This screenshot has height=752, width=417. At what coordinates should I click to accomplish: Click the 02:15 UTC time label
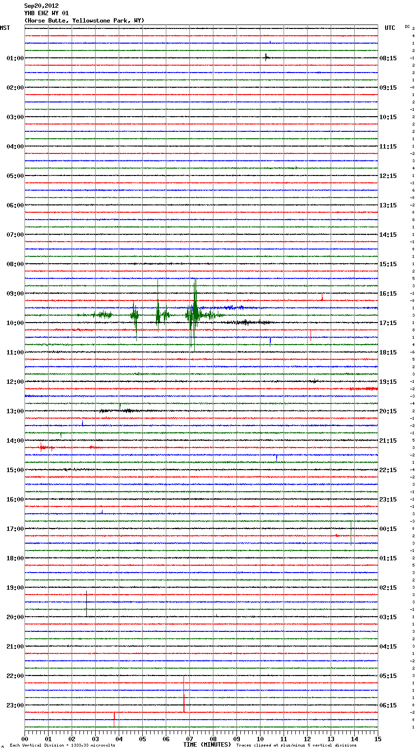[x=388, y=588]
